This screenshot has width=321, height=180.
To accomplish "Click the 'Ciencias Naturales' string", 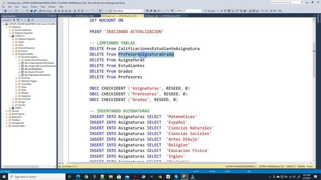I will (190, 128).
